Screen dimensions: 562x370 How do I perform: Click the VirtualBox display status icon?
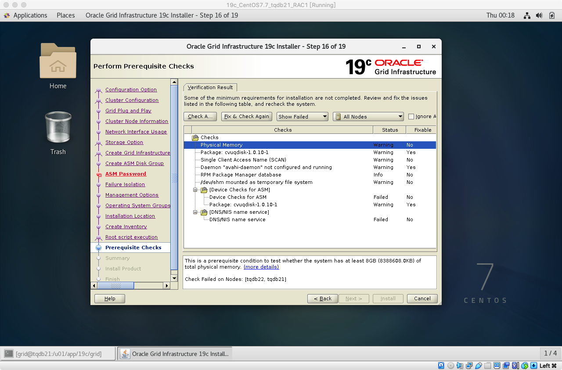[x=497, y=366]
